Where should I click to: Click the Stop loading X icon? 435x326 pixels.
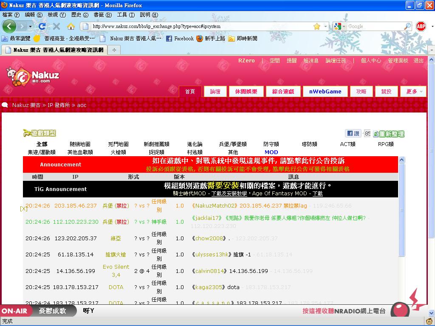[x=56, y=26]
